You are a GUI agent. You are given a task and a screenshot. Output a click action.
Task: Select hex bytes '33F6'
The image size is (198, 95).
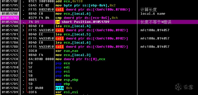click(33, 92)
